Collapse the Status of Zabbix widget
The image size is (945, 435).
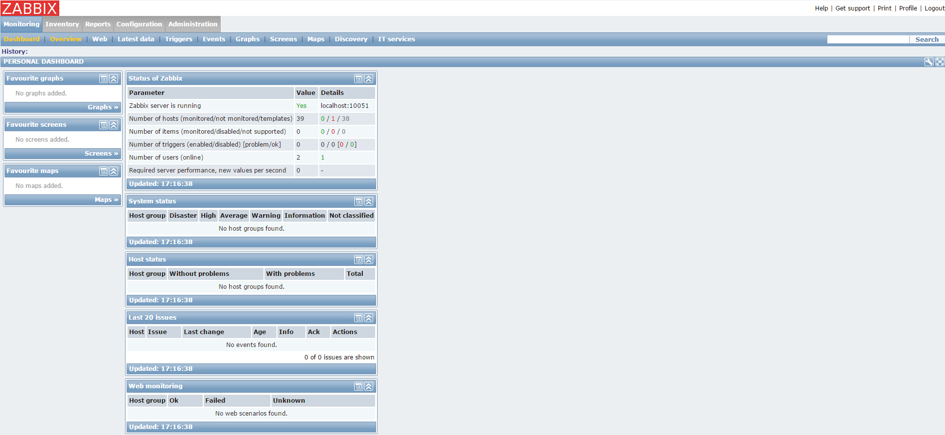(x=369, y=79)
